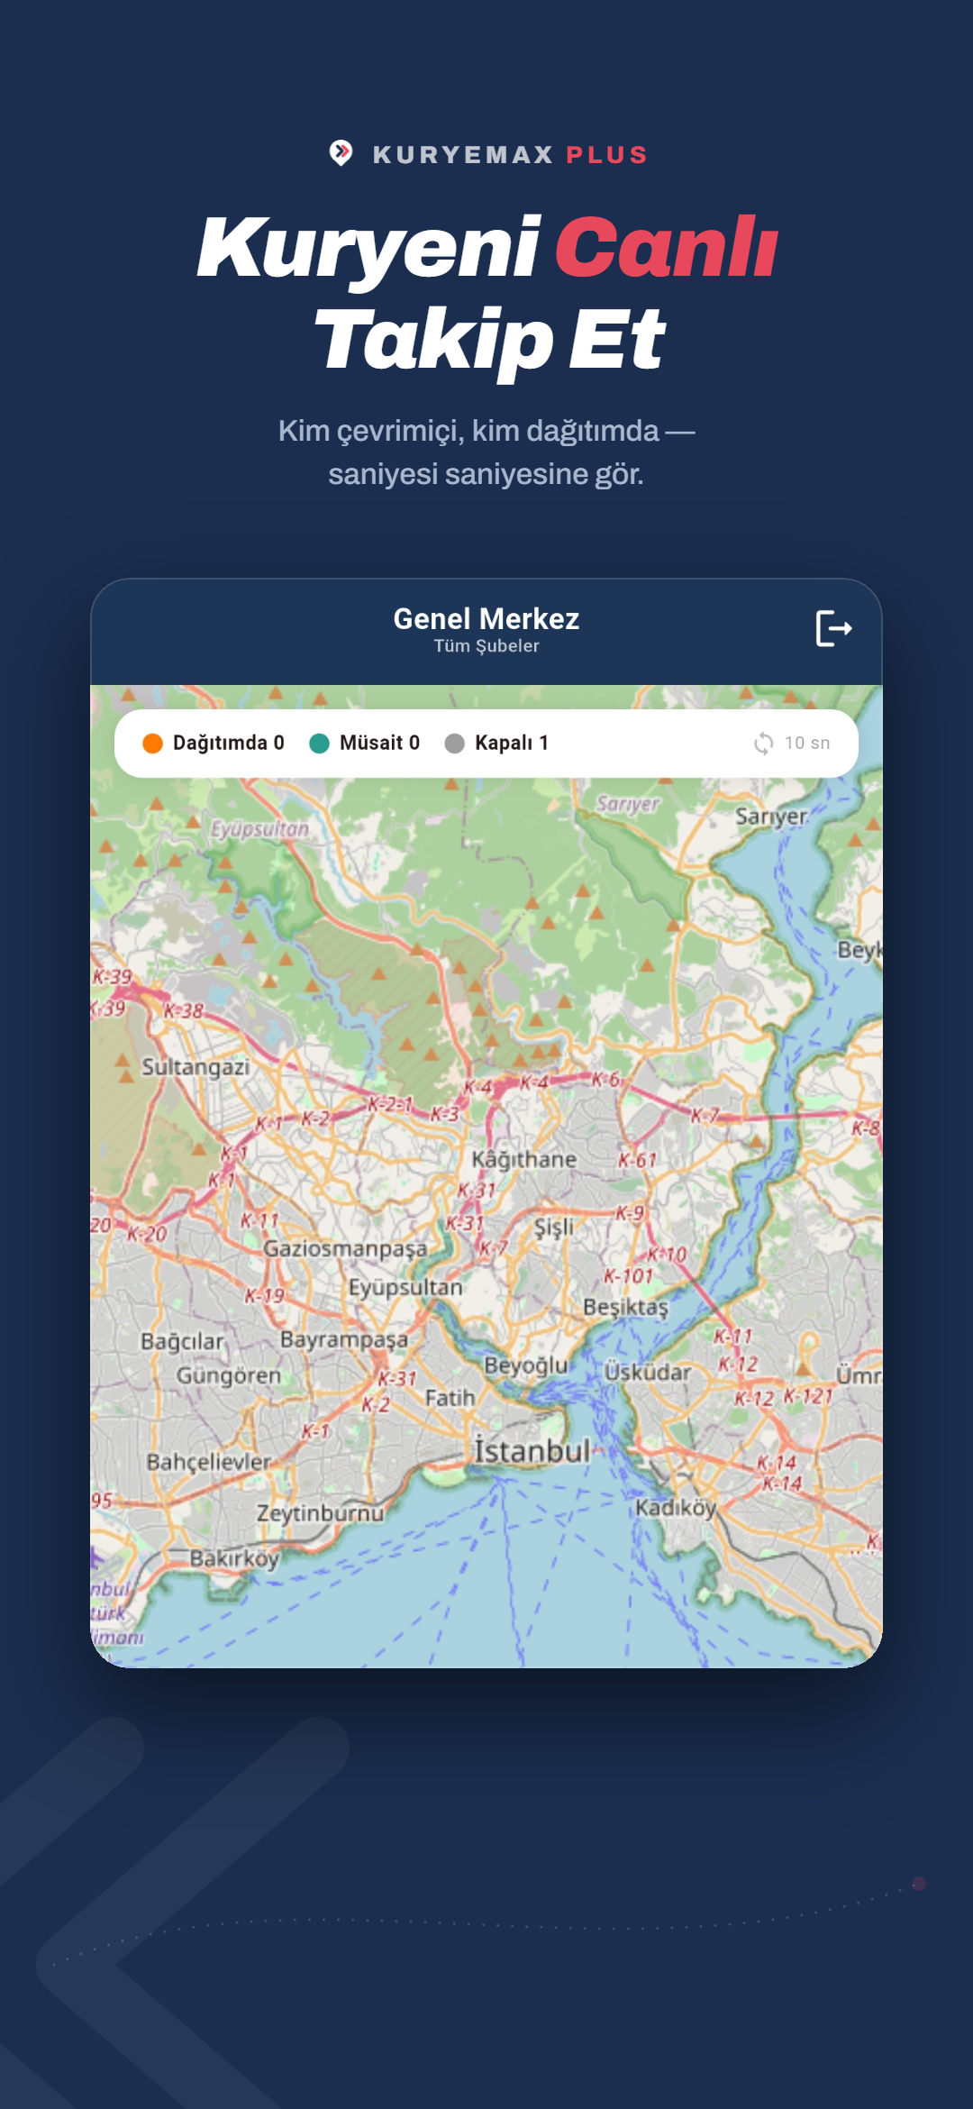
Task: Click the Güngören label on the map
Action: [229, 1376]
